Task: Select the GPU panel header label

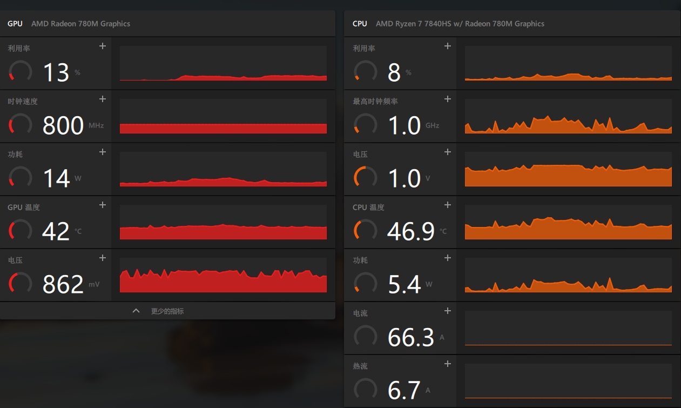Action: tap(15, 24)
